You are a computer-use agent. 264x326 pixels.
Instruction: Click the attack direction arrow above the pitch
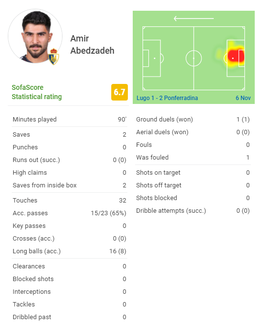194,19
